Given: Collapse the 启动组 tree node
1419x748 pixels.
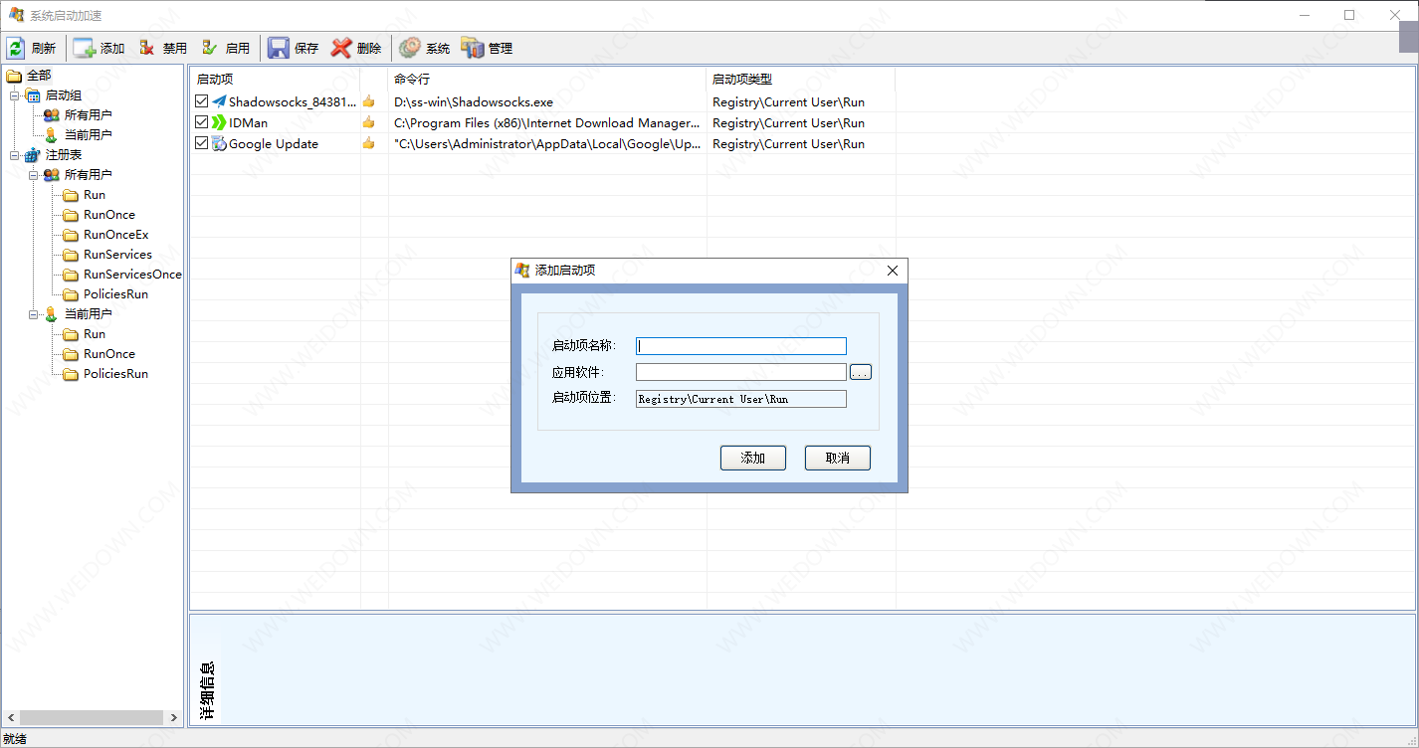Looking at the screenshot, I should pyautogui.click(x=15, y=95).
